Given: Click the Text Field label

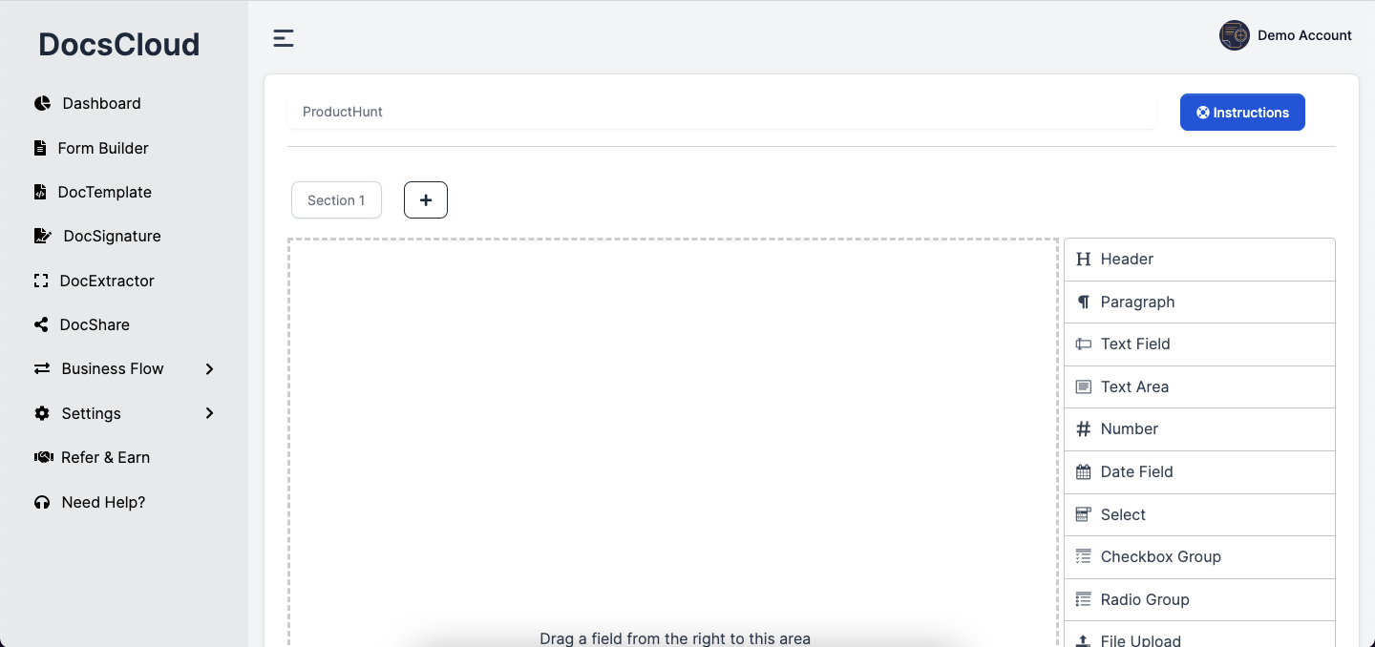Looking at the screenshot, I should click(x=1135, y=344).
